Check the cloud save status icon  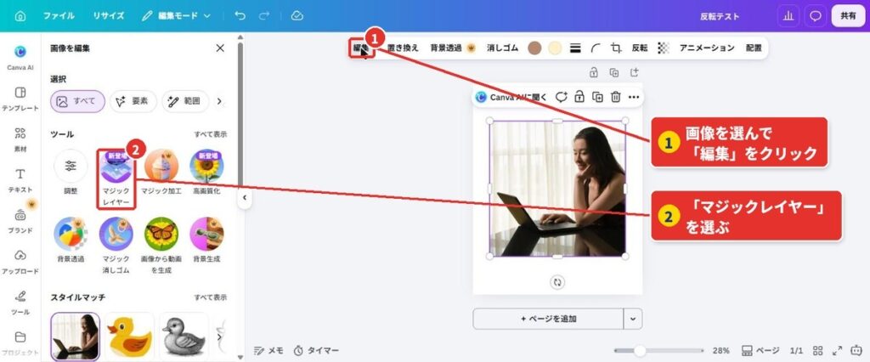(297, 16)
